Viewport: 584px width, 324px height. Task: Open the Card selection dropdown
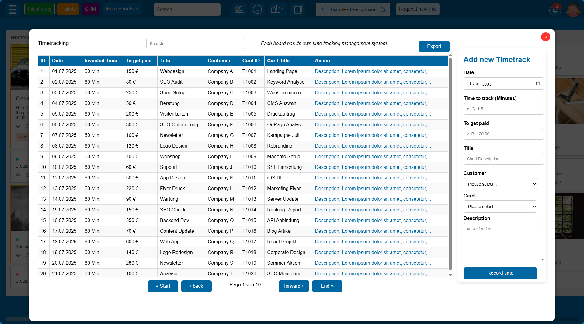[x=500, y=207]
